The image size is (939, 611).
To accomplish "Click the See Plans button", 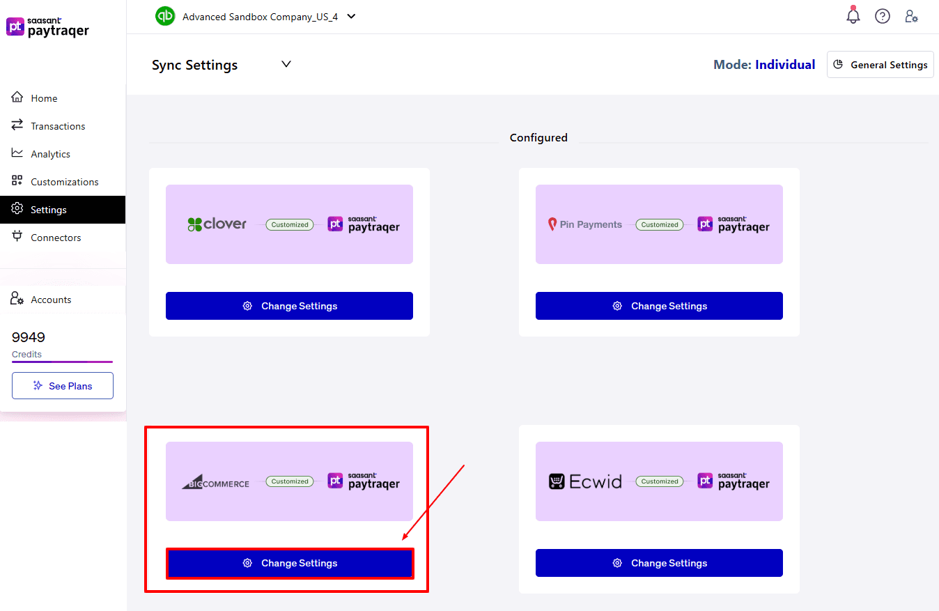I will (x=63, y=386).
